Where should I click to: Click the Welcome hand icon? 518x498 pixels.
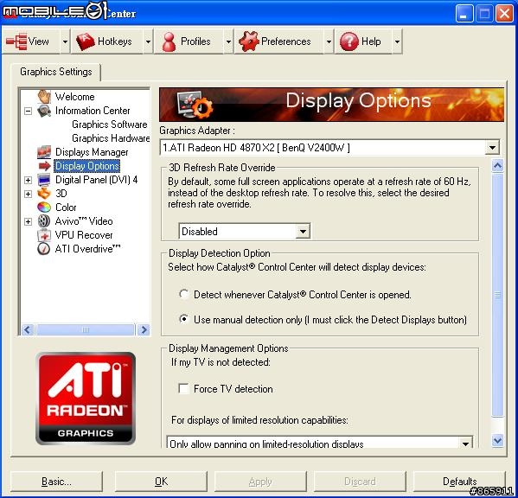pos(44,97)
